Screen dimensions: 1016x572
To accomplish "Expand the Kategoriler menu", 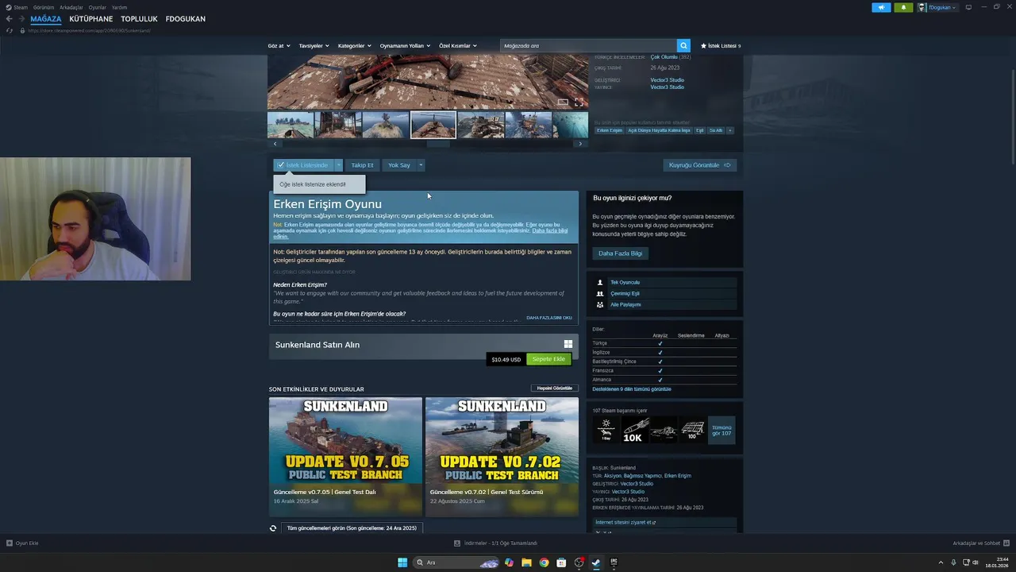I will [x=354, y=46].
